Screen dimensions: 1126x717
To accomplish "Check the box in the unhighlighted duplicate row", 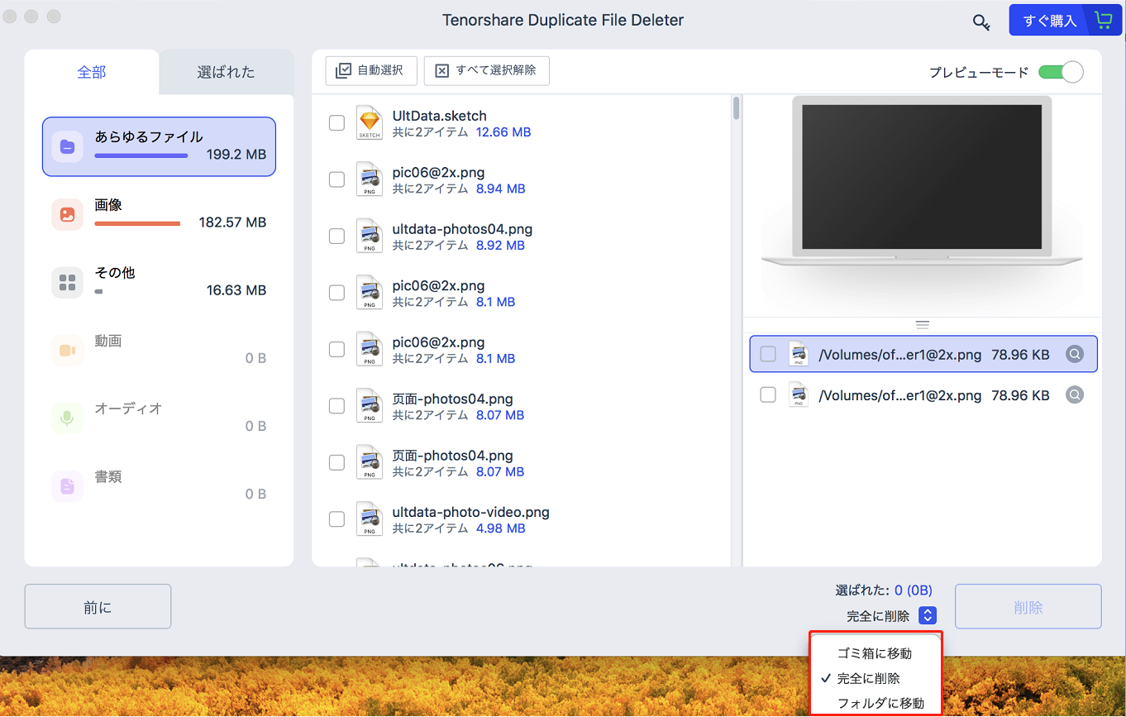I will click(x=768, y=394).
